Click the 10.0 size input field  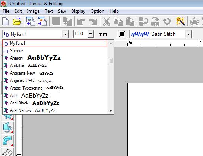(x=80, y=34)
